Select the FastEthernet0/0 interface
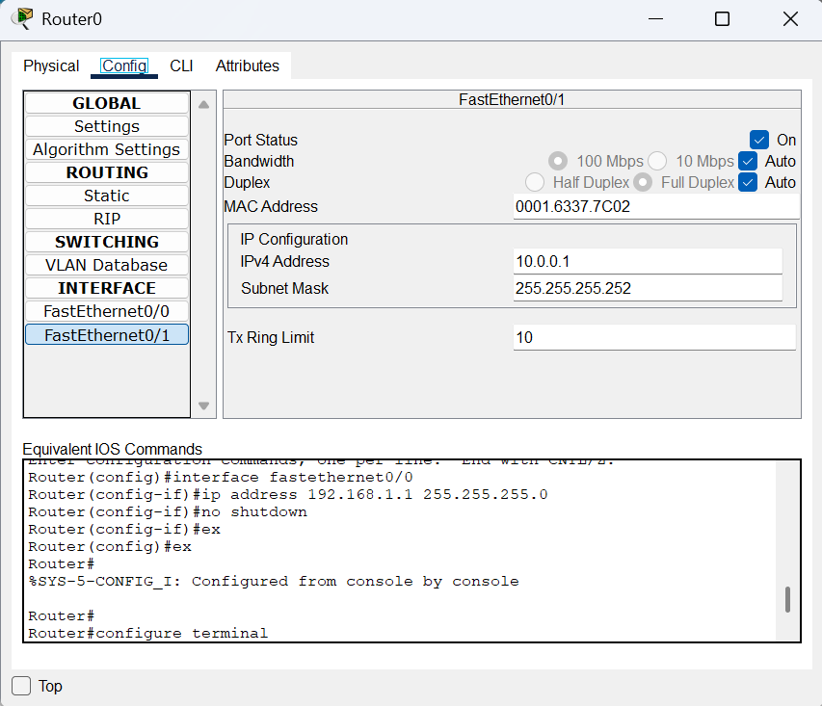This screenshot has height=706, width=822. (x=107, y=311)
